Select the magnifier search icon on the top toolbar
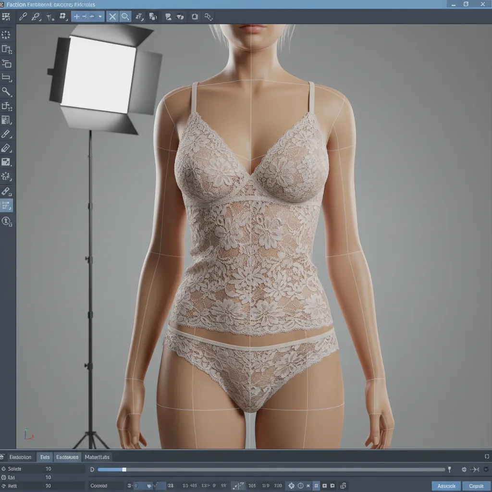 [x=125, y=16]
